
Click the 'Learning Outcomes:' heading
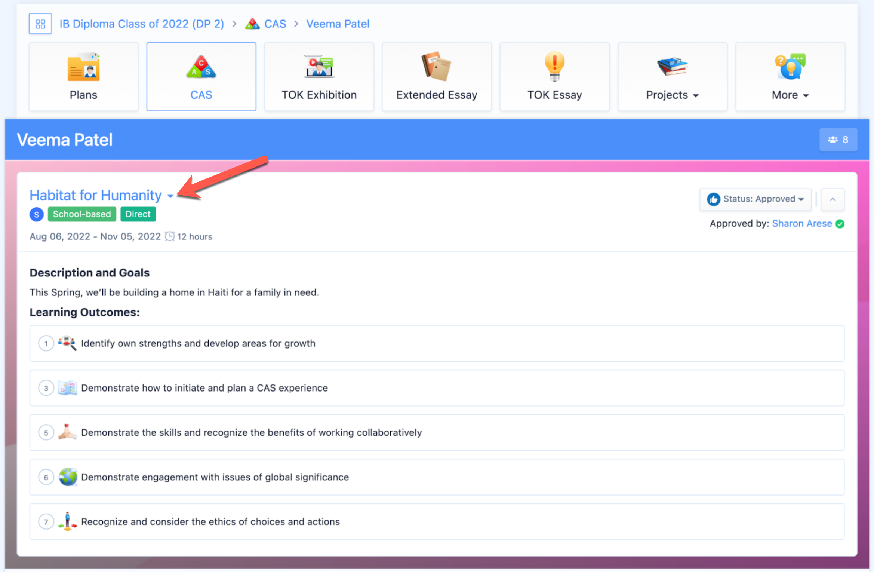[84, 312]
